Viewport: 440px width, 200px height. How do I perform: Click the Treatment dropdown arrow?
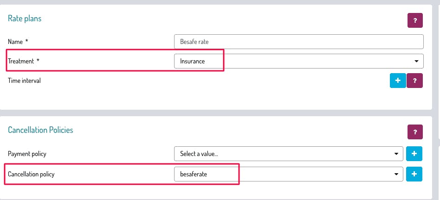416,61
